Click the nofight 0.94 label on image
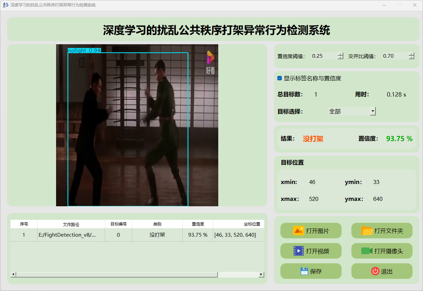 pos(84,50)
